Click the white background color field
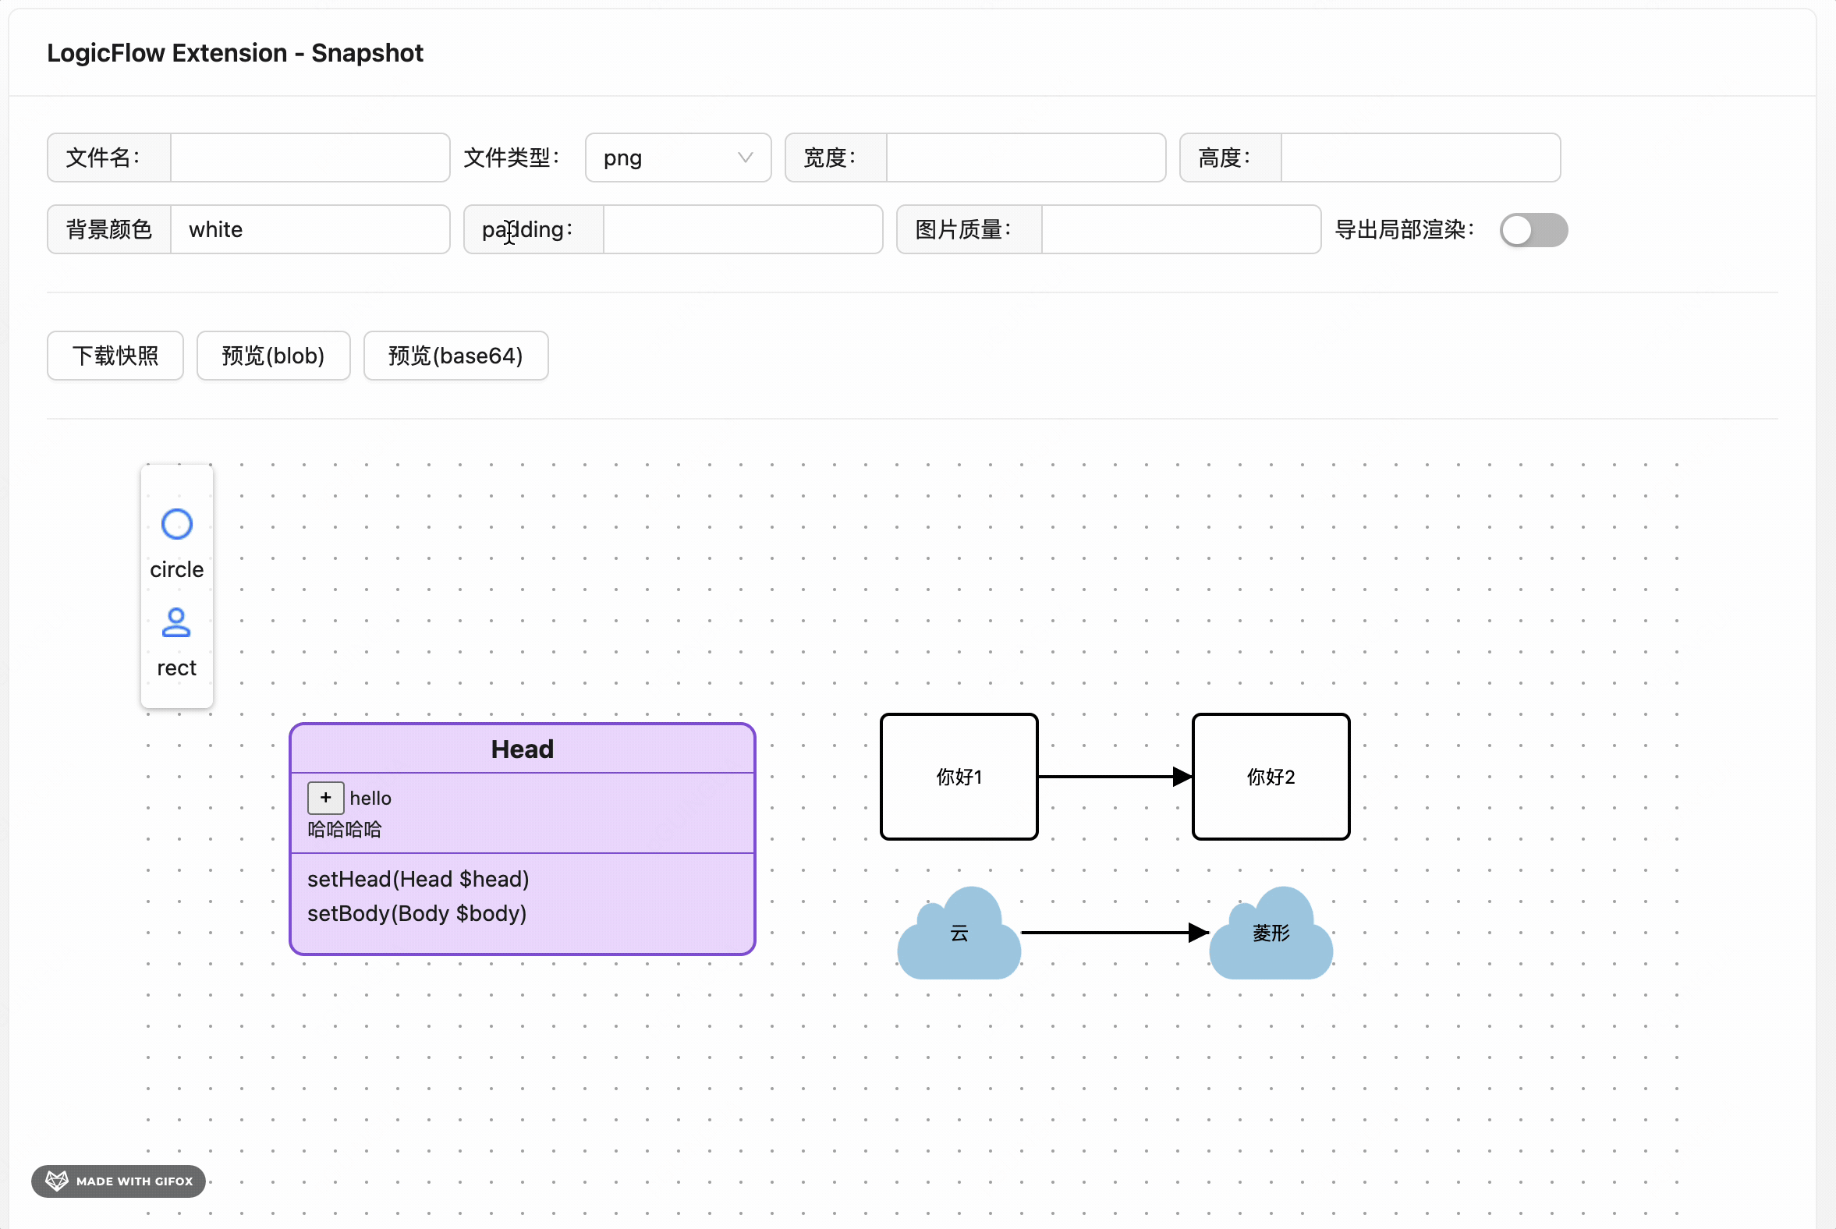1836x1229 pixels. click(310, 228)
